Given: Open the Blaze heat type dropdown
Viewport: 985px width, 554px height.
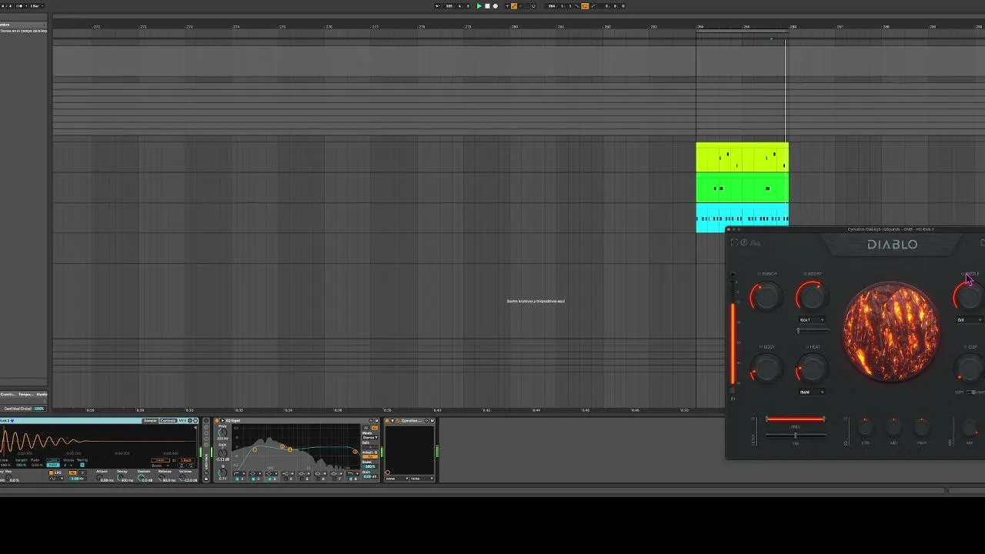Looking at the screenshot, I should pos(812,392).
